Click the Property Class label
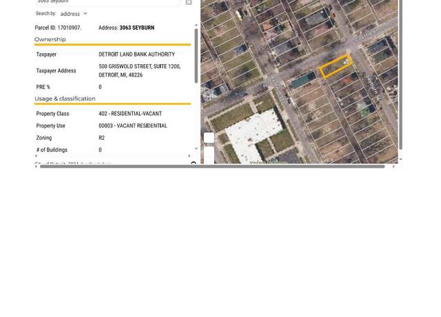The height and width of the screenshot is (317, 441). click(52, 114)
